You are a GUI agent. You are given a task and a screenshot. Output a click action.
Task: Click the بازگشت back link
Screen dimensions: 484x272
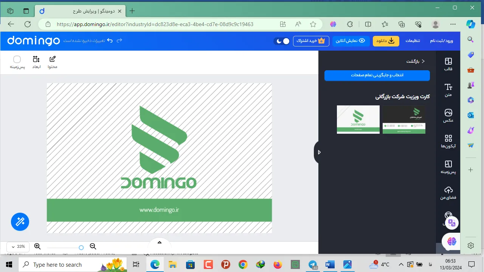(x=416, y=61)
